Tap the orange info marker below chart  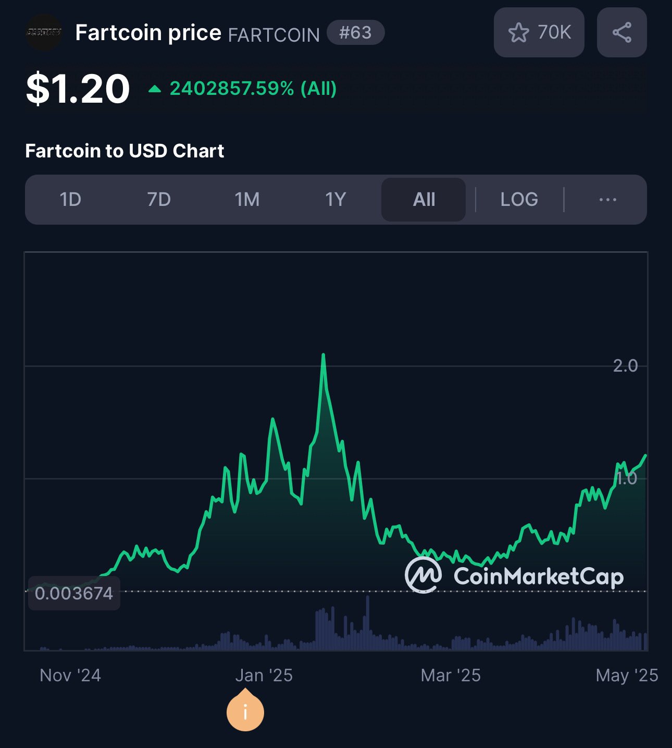click(245, 710)
